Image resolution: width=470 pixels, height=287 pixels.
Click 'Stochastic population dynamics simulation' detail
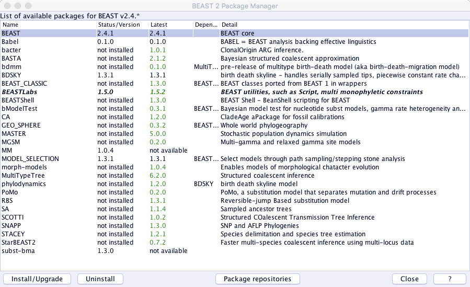[283, 134]
